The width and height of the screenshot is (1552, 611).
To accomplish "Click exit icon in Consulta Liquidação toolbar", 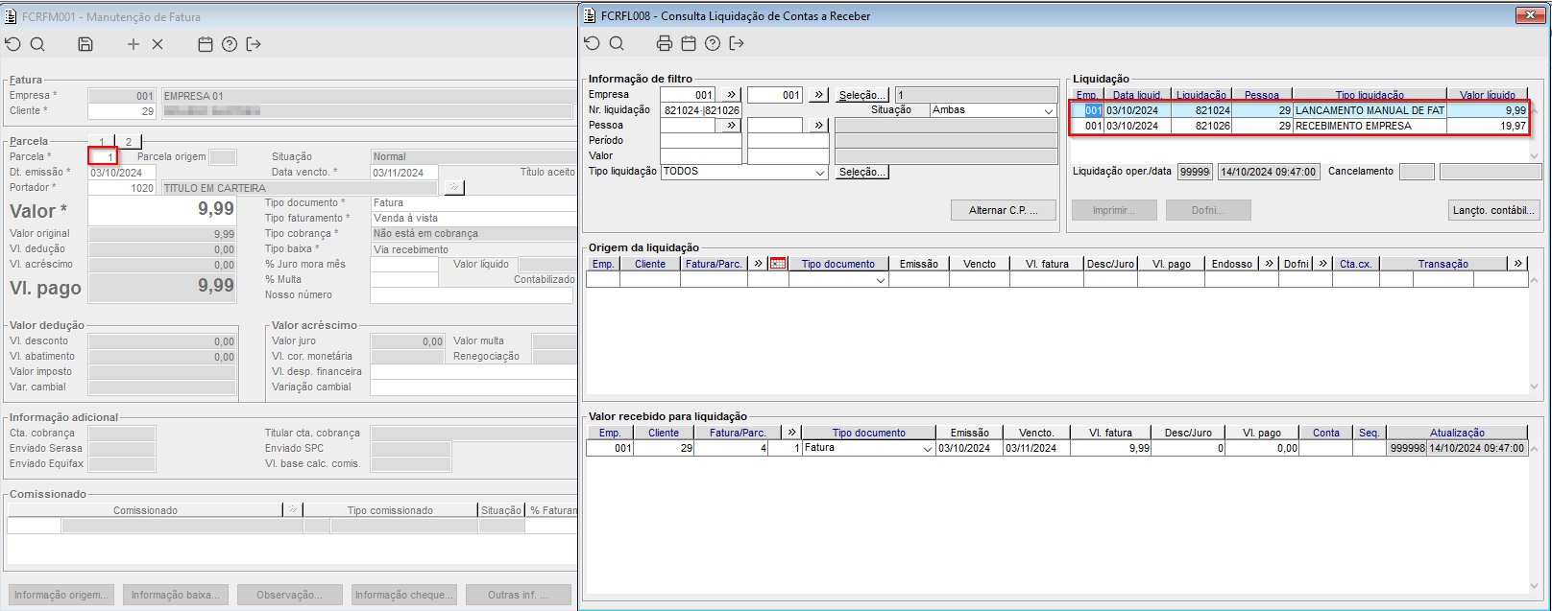I will tap(737, 43).
